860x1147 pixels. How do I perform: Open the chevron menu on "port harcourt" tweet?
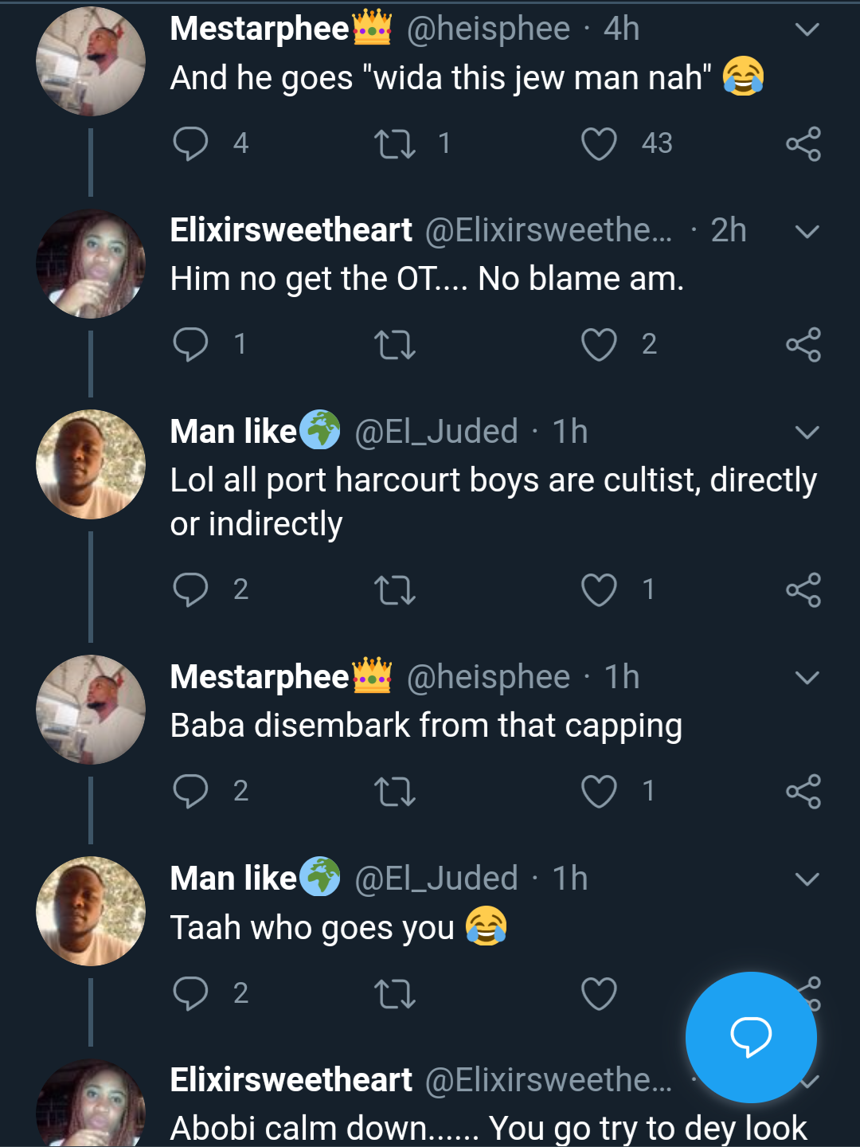coord(807,433)
